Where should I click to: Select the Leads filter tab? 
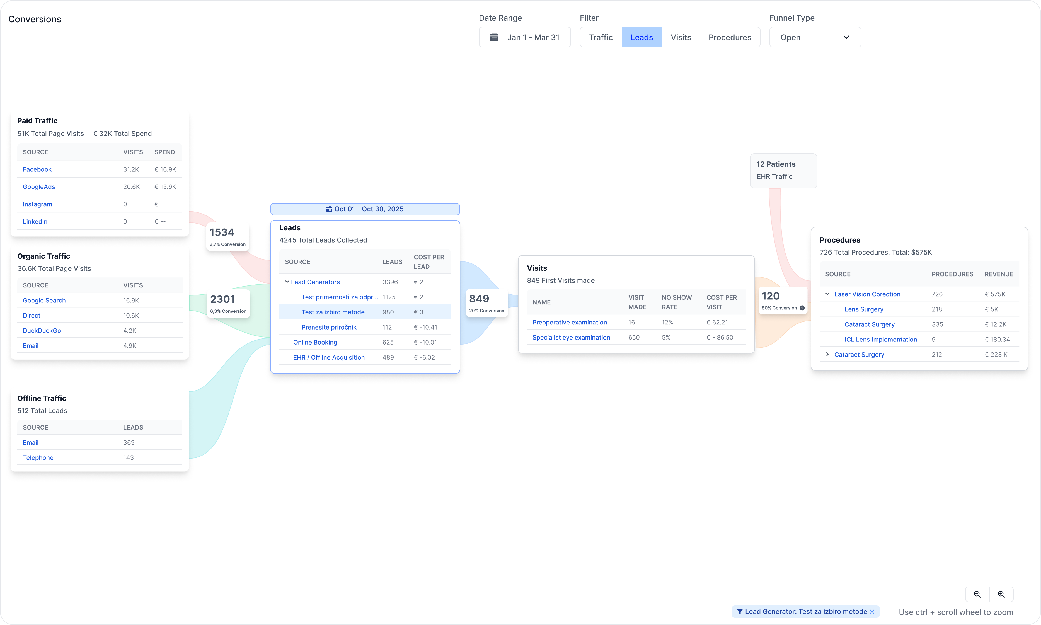point(641,37)
